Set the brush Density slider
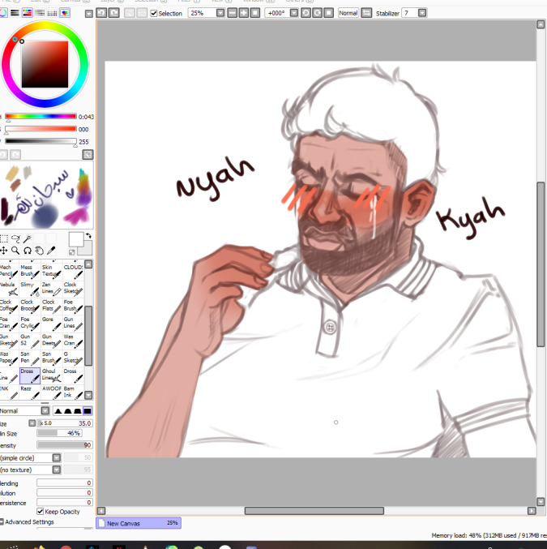The height and width of the screenshot is (549, 547). 65,445
